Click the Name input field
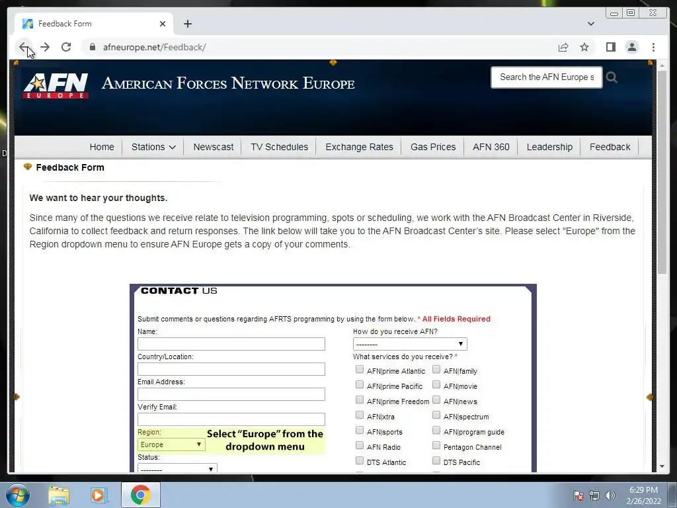677x508 pixels. click(x=231, y=344)
